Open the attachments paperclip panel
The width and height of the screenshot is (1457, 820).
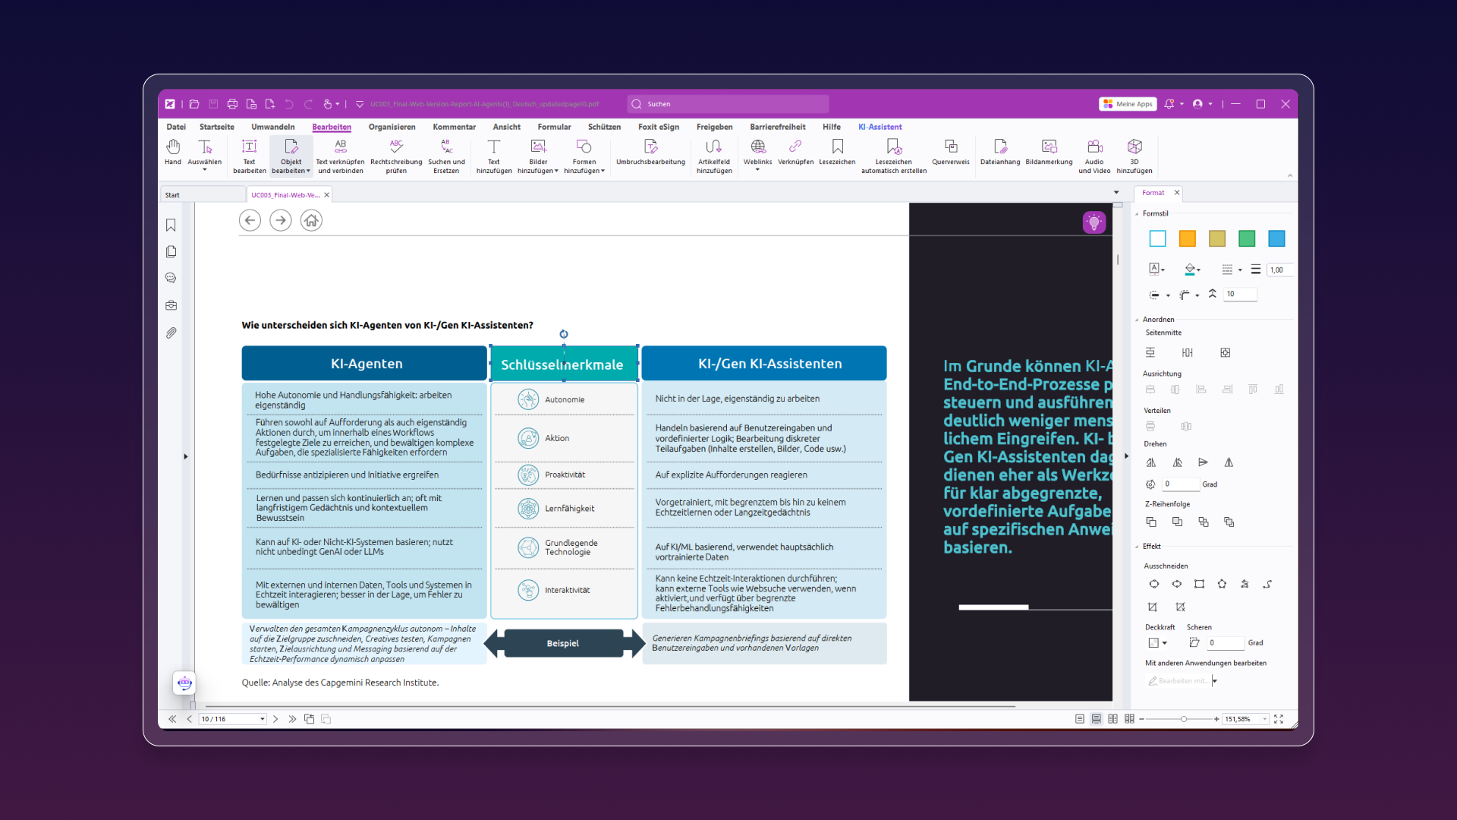point(171,333)
